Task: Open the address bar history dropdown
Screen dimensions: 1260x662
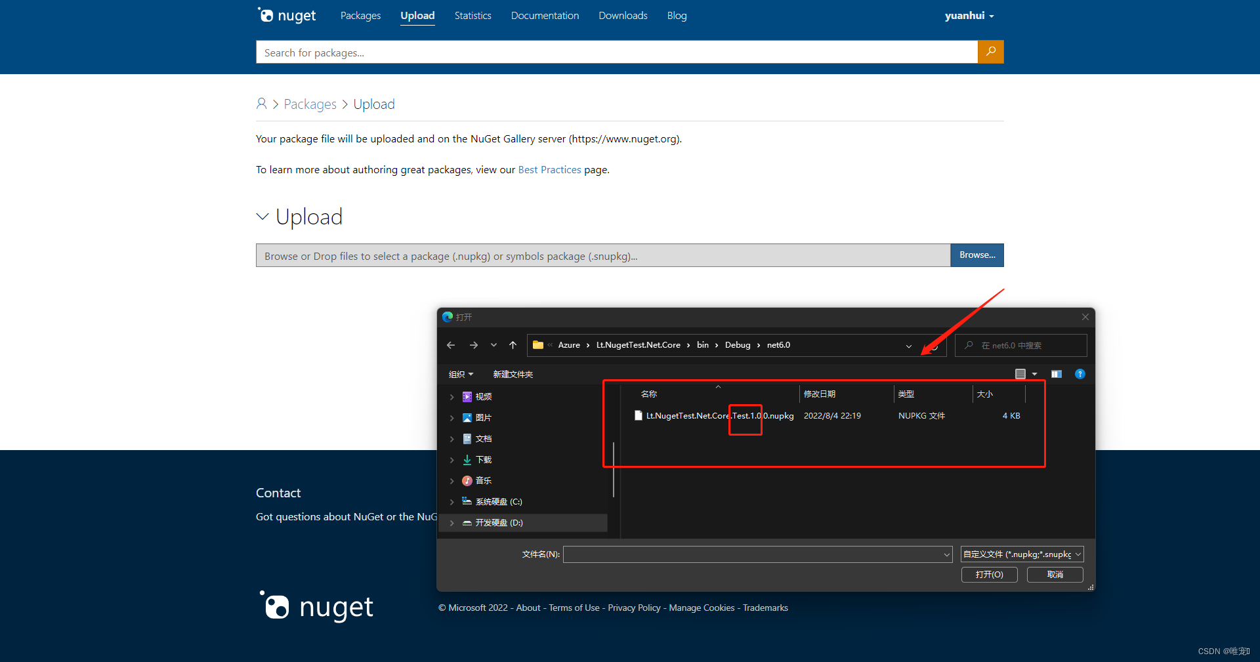Action: 909,346
